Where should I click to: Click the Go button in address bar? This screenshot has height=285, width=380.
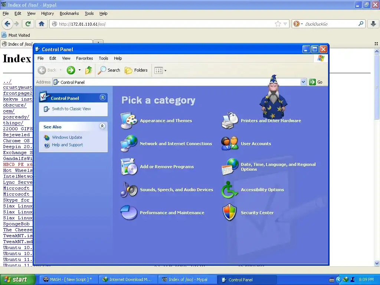[316, 82]
